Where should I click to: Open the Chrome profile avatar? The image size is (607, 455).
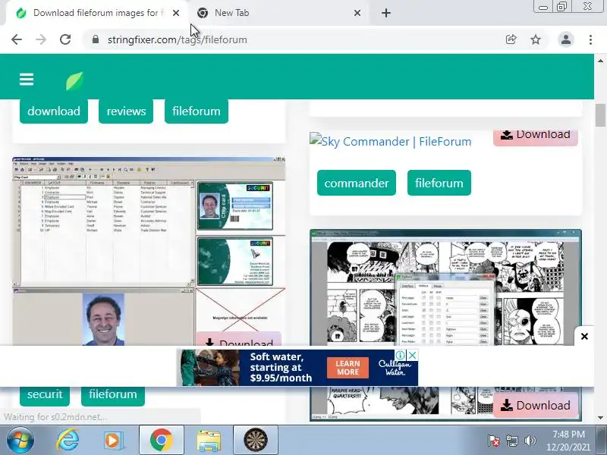[565, 39]
